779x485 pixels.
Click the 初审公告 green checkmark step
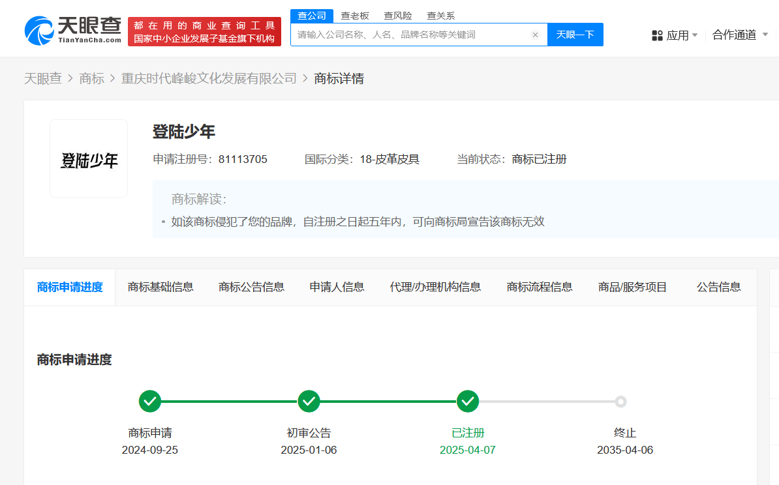tap(309, 402)
